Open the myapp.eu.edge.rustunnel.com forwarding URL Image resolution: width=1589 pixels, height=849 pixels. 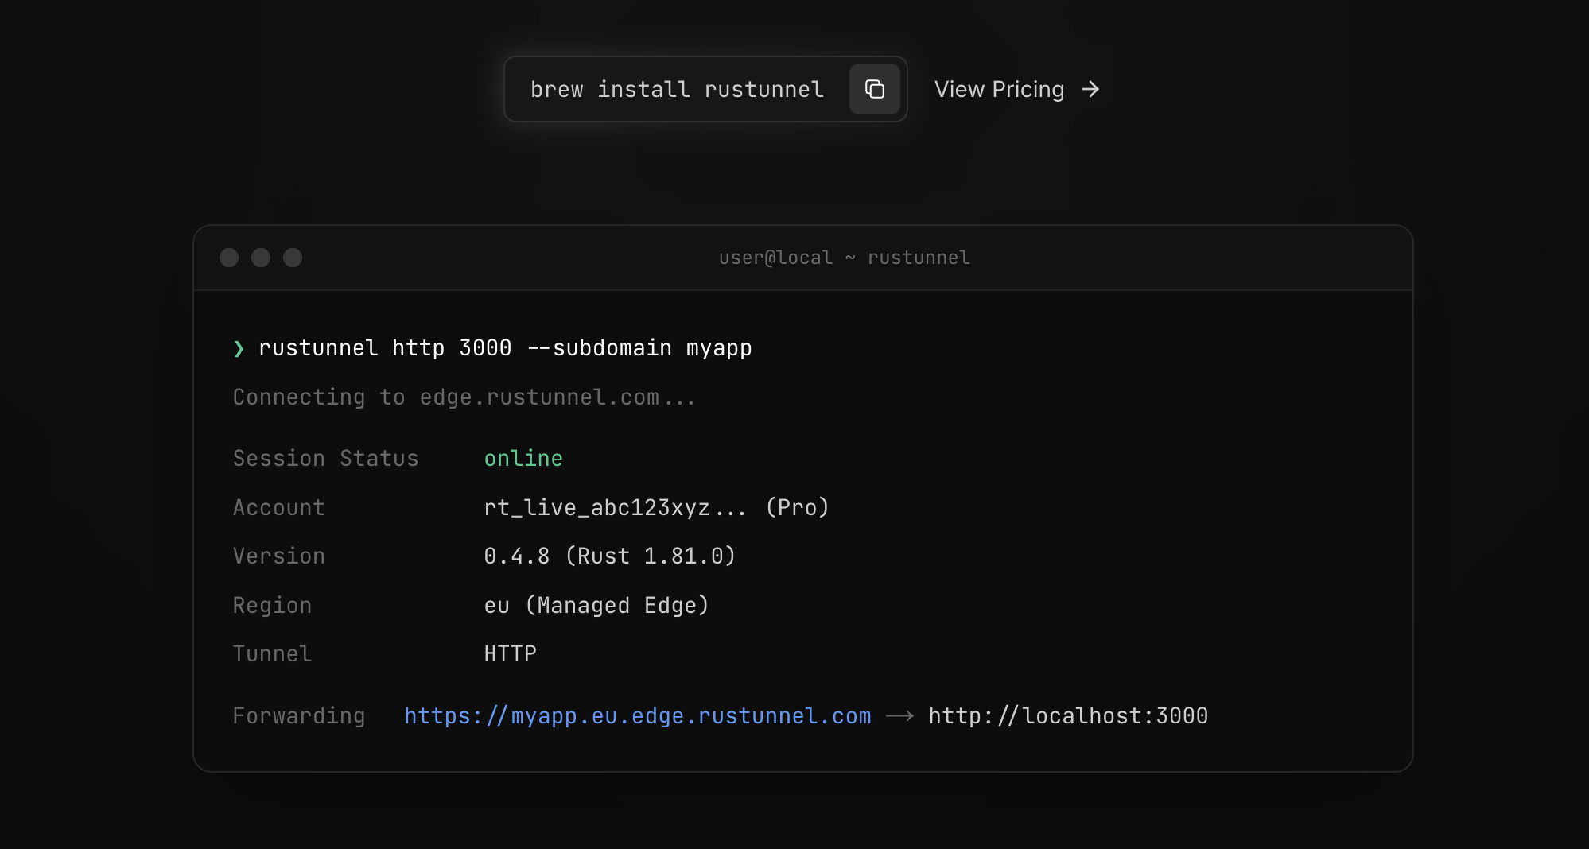tap(637, 716)
